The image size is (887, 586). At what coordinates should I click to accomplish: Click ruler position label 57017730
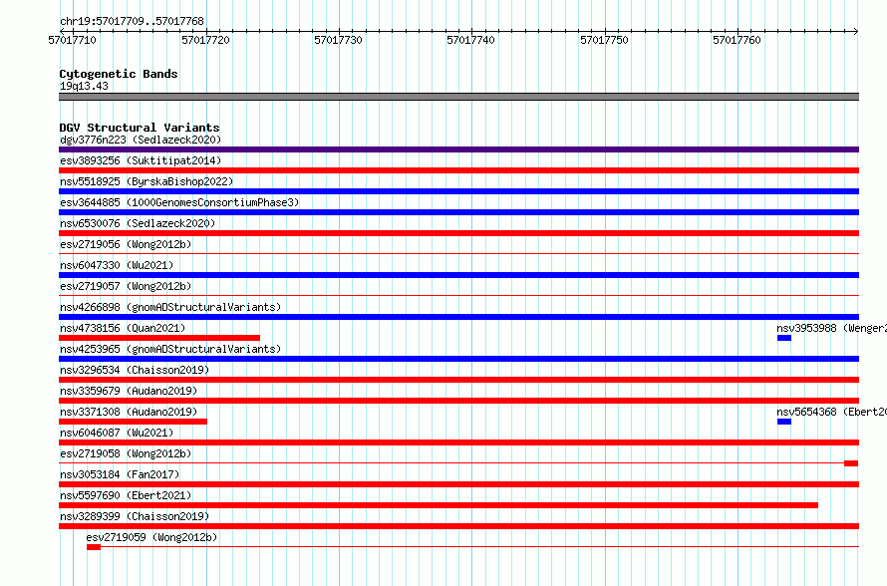tap(338, 40)
